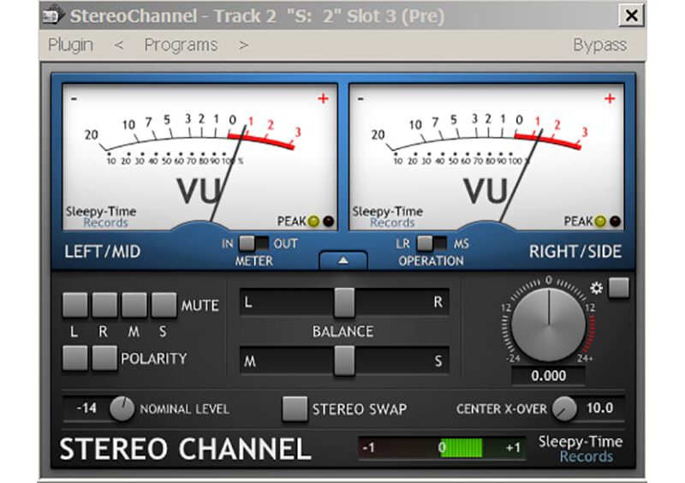The height and width of the screenshot is (483, 685).
Task: Click the correlation meter at the bottom
Action: pyautogui.click(x=442, y=448)
